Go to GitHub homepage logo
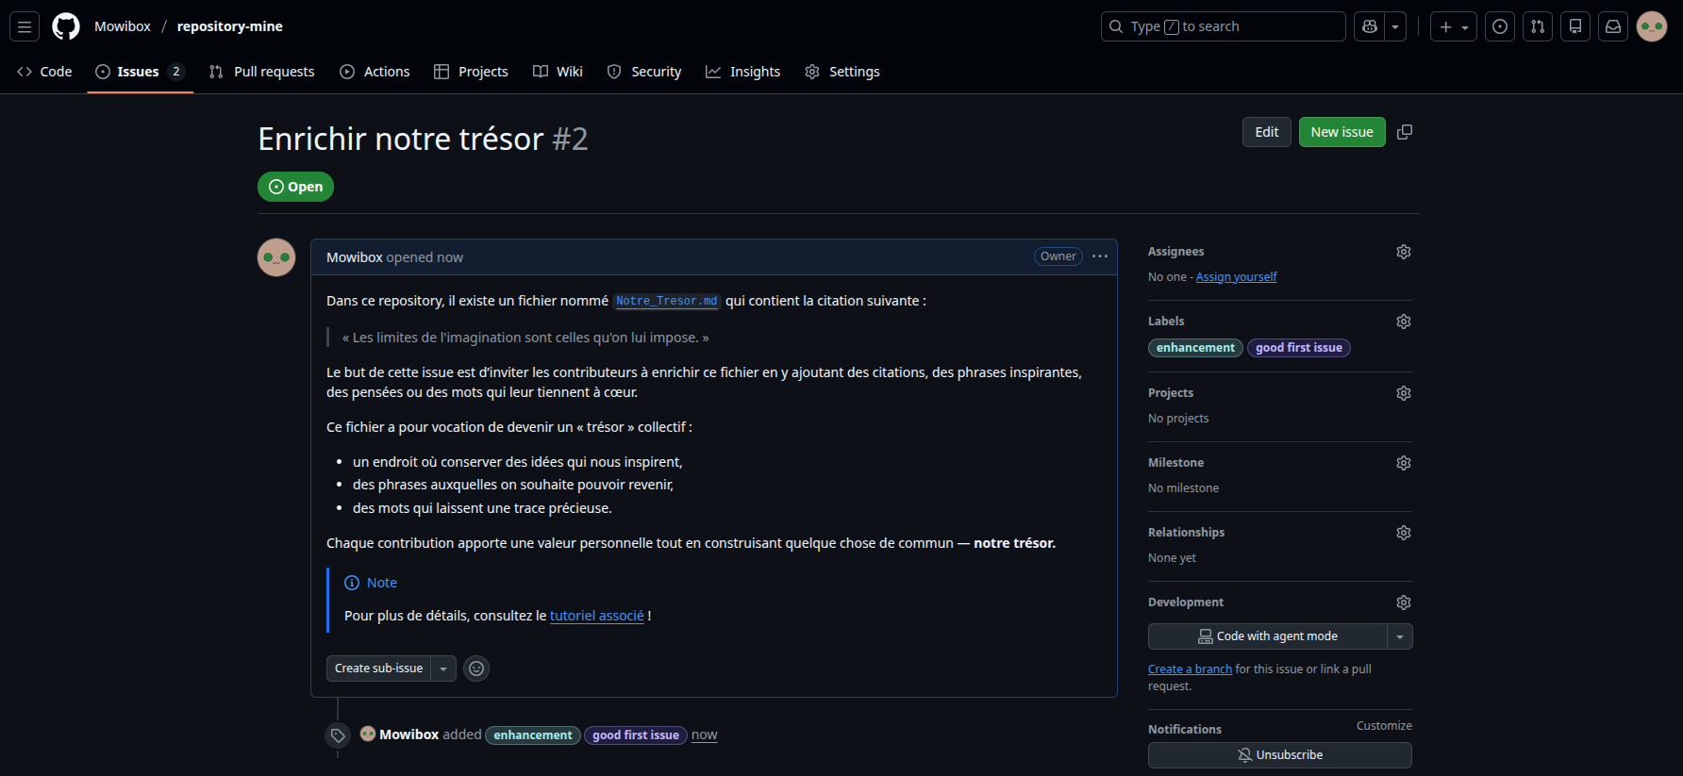Viewport: 1683px width, 776px height. pyautogui.click(x=66, y=26)
